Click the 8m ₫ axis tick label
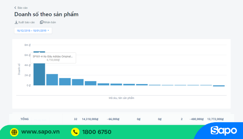Image resolution: width=243 pixels, height=139 pixels. 27,45
